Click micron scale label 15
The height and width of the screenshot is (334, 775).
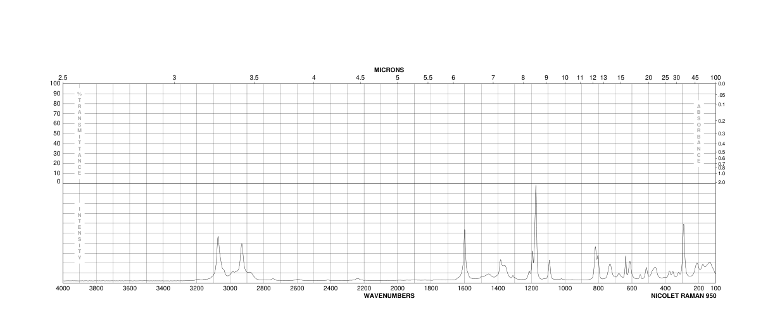pos(621,78)
